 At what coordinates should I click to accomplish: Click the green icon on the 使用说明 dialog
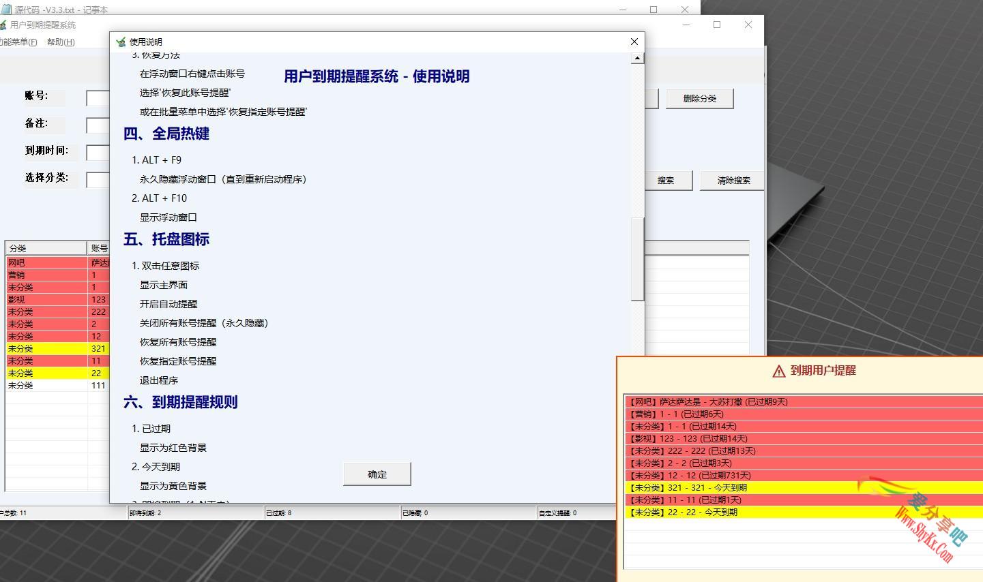[x=121, y=42]
